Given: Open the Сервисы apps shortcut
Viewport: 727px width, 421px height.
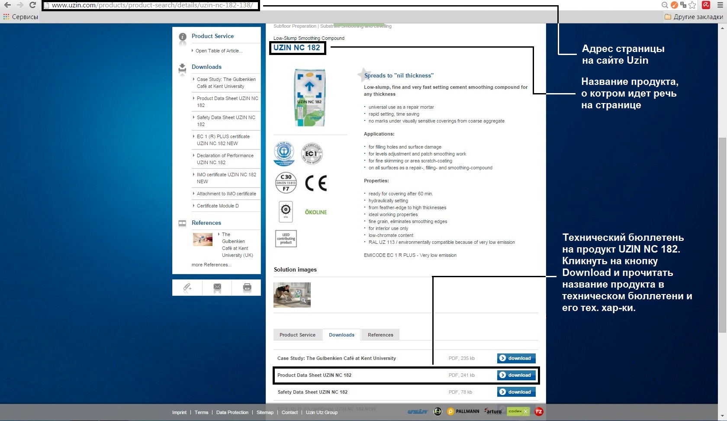Looking at the screenshot, I should coord(21,17).
